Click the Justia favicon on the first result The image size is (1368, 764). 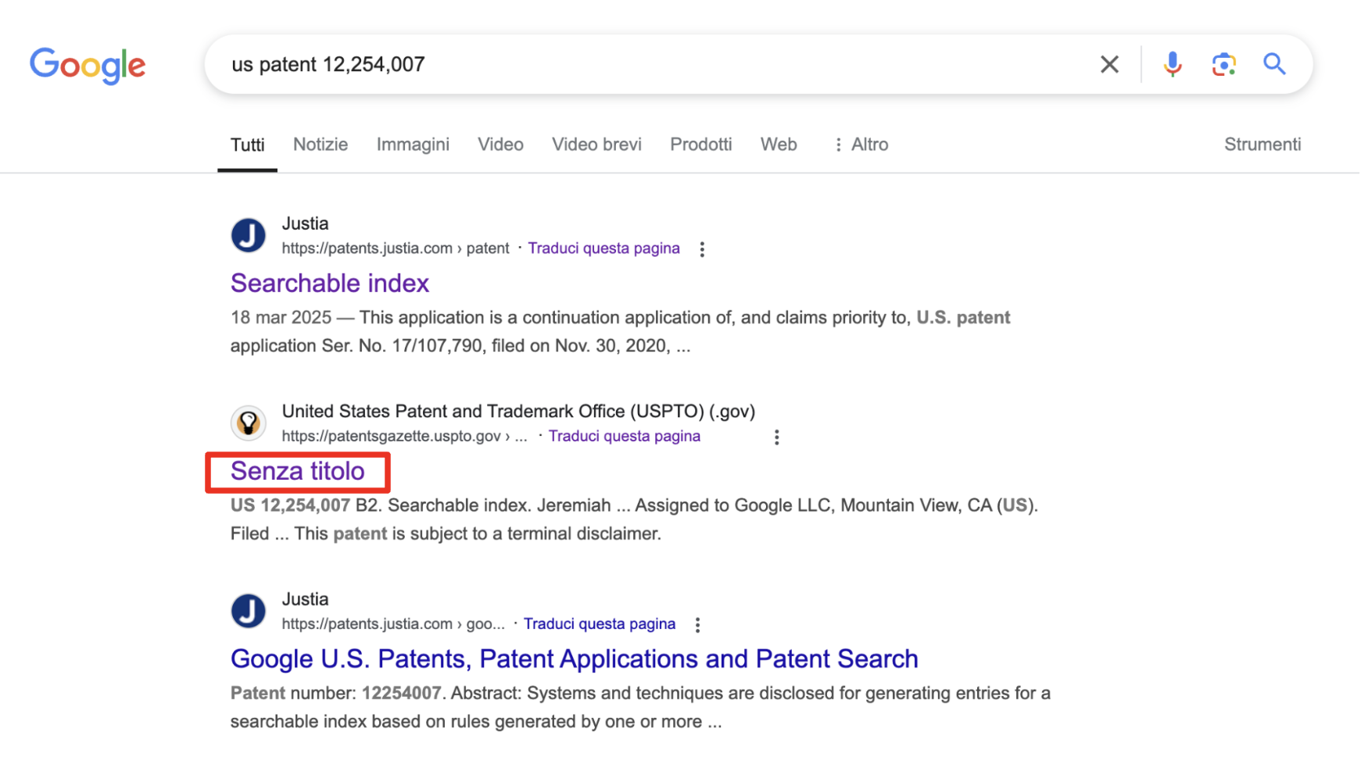click(x=248, y=235)
